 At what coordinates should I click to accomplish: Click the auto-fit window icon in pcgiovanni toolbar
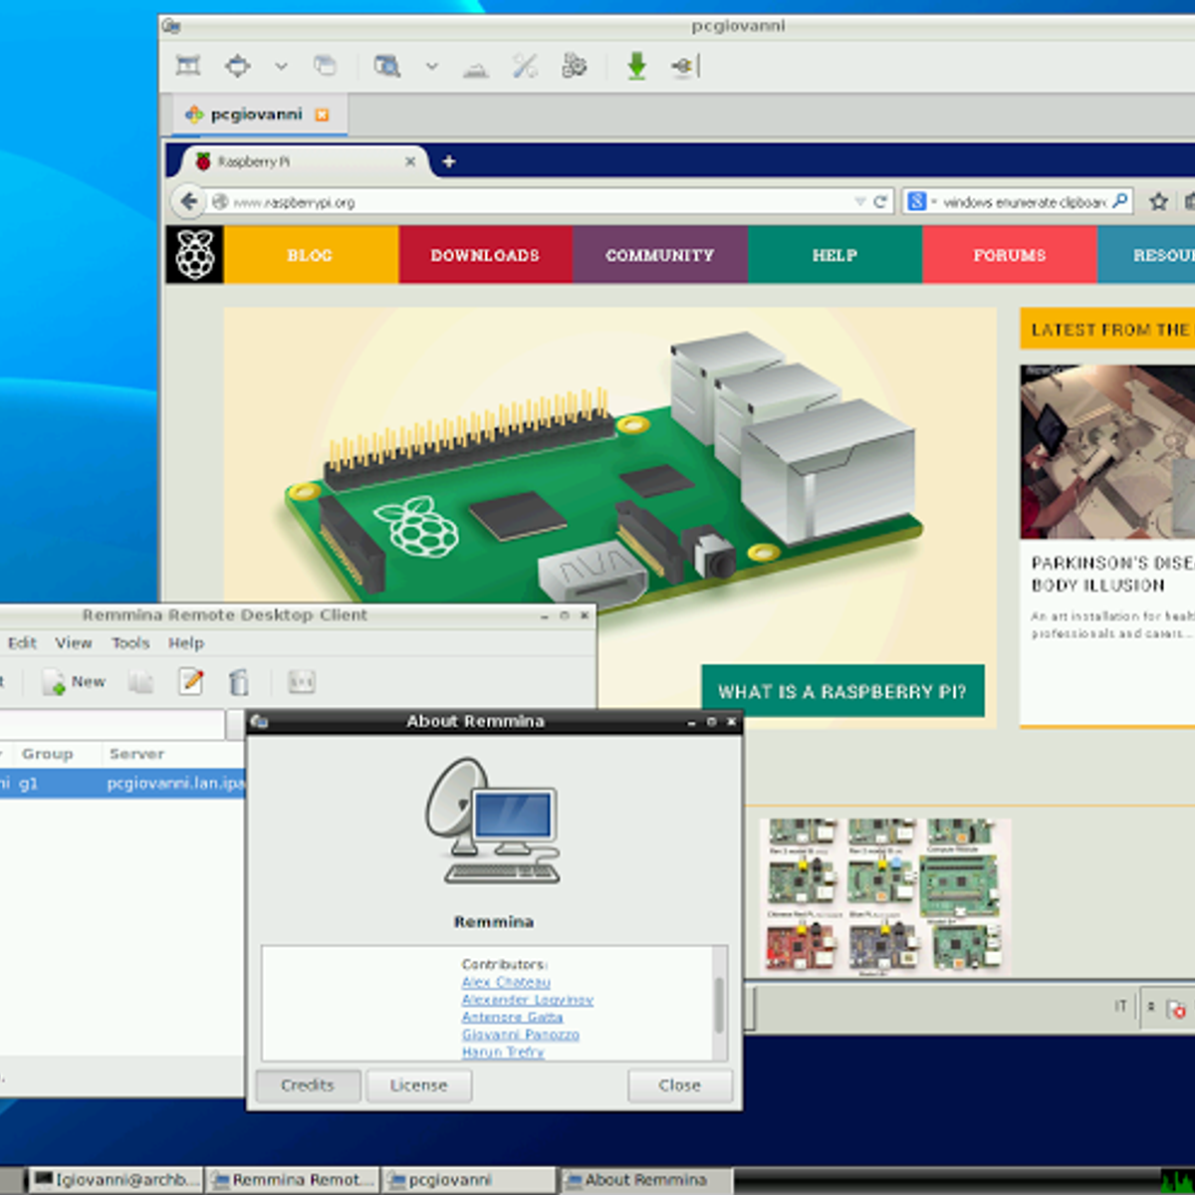click(237, 67)
